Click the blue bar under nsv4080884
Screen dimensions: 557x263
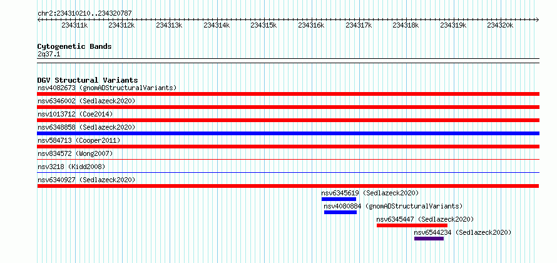340,212
